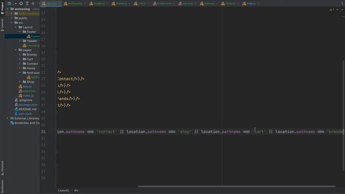Click the Select Opened File target icon
Image resolution: width=345 pixels, height=194 pixels.
pyautogui.click(x=21, y=4)
